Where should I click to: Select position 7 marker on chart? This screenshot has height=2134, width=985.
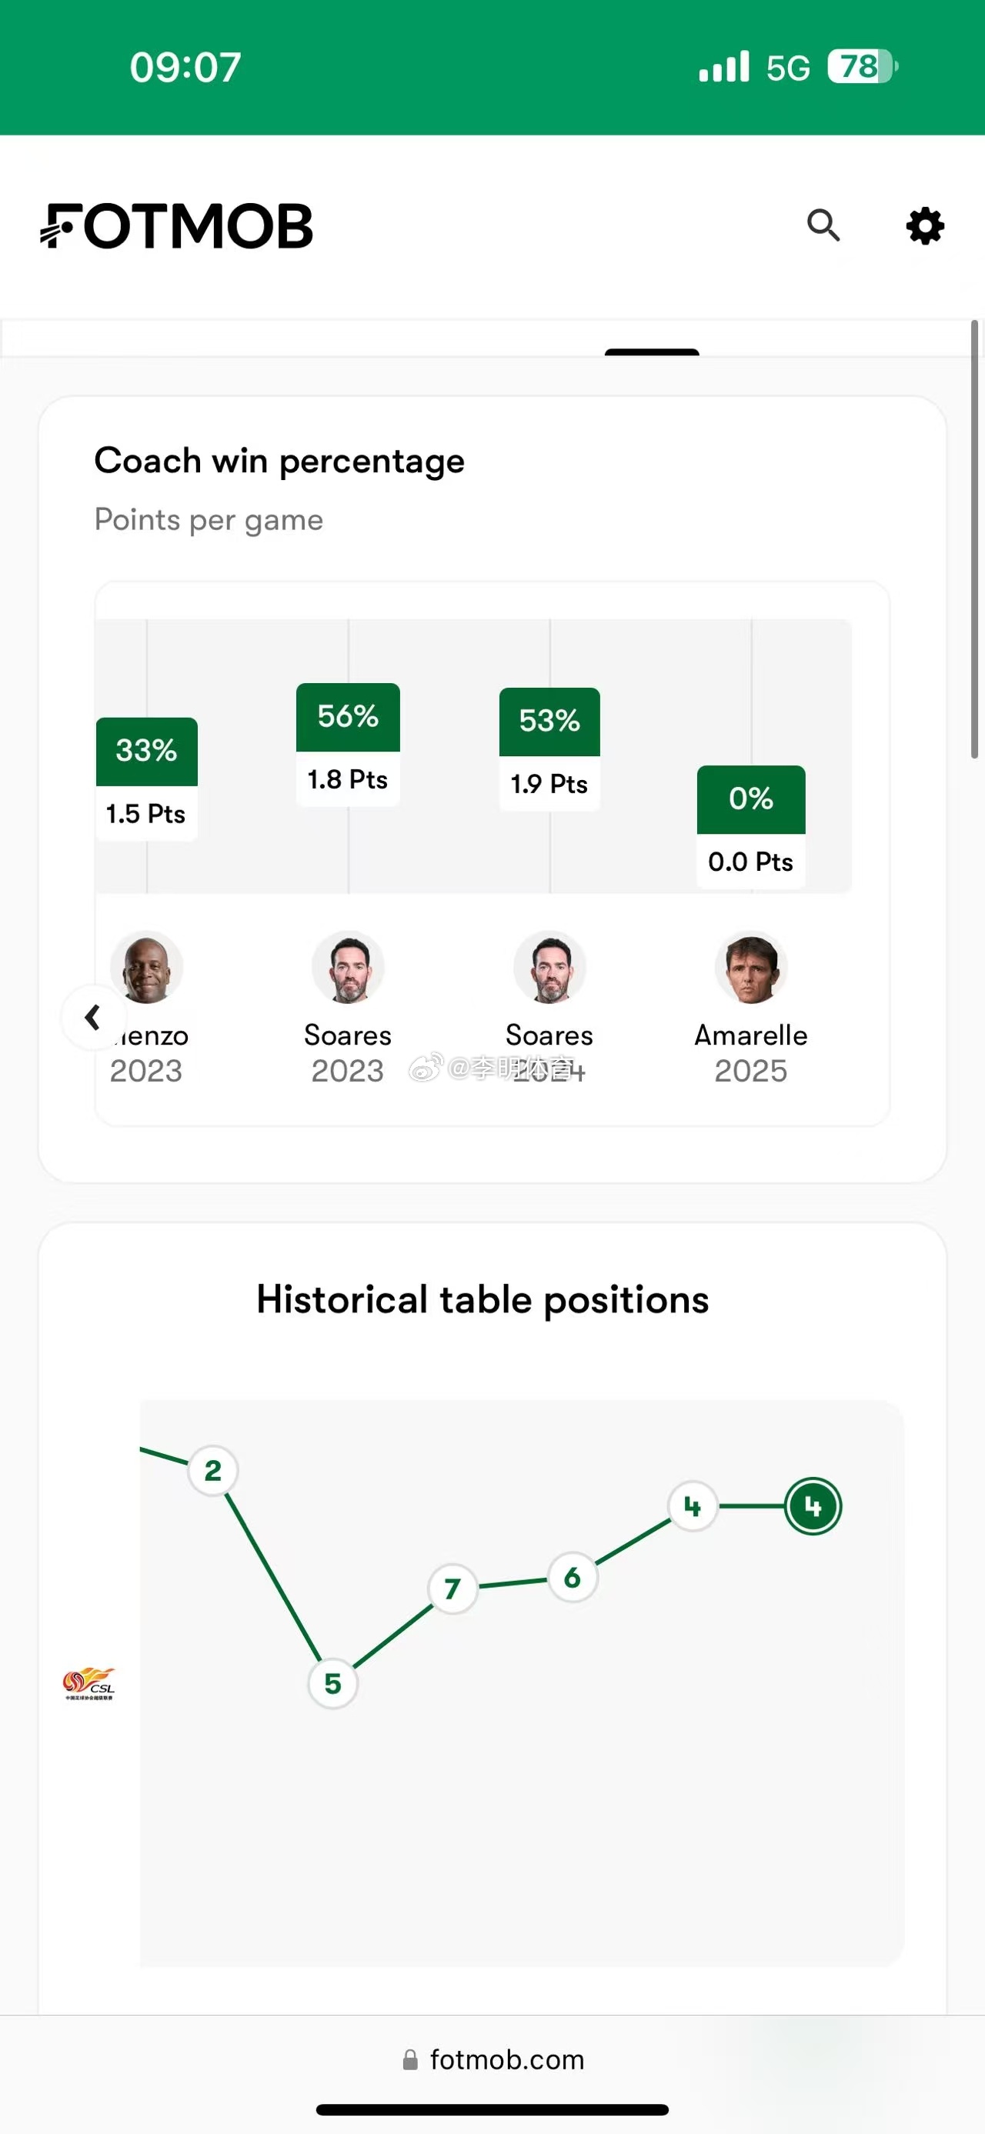click(452, 1588)
